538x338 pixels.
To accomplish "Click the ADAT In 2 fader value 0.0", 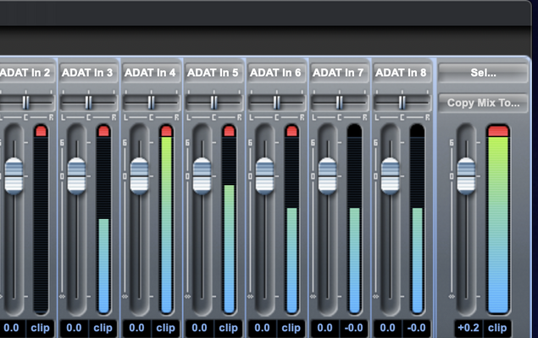I will tap(11, 328).
